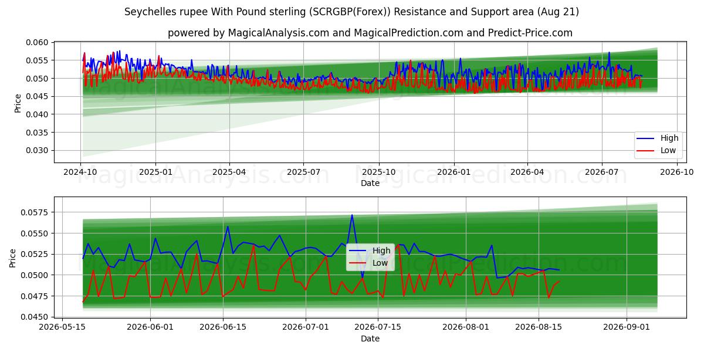Click the 2025-07 date tick label

(x=303, y=172)
